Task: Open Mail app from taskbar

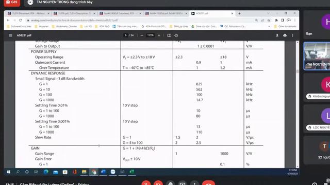Action: point(55,172)
